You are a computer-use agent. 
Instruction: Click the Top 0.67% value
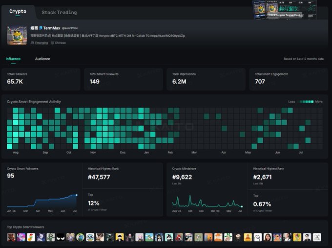[x=262, y=204]
